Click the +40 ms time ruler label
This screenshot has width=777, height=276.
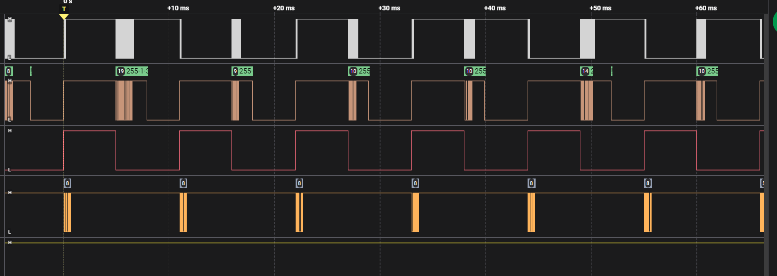(x=495, y=8)
